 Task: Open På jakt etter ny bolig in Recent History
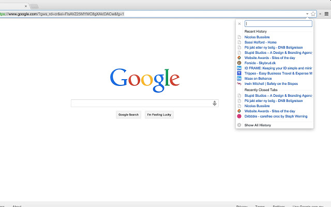point(274,48)
